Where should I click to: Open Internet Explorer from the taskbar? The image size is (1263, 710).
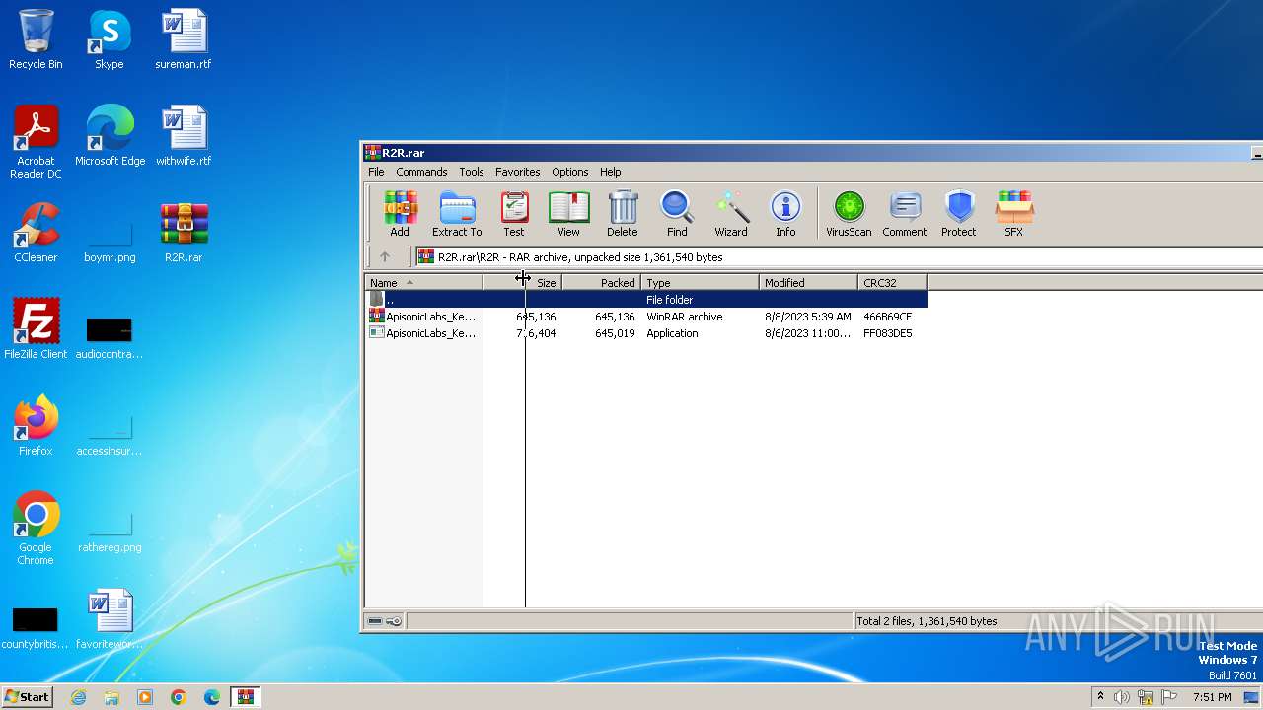(78, 697)
